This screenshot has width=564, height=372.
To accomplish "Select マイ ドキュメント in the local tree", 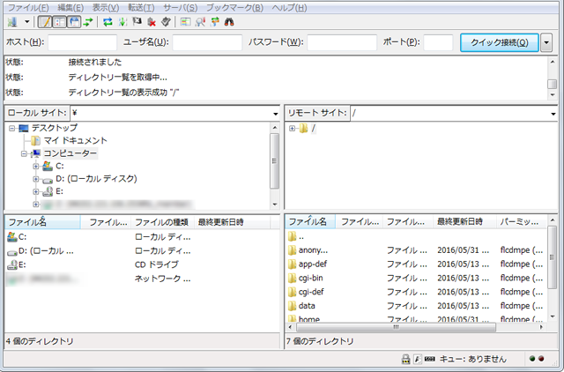I will click(x=75, y=141).
